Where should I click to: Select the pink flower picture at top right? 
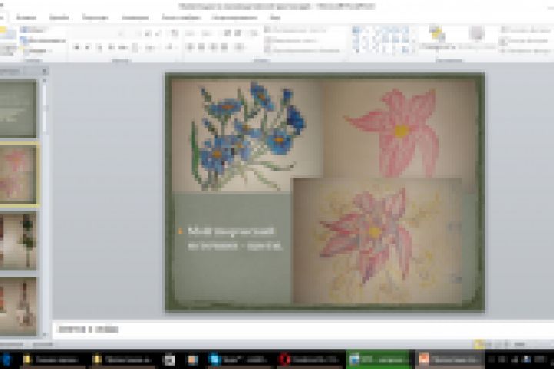pyautogui.click(x=399, y=129)
